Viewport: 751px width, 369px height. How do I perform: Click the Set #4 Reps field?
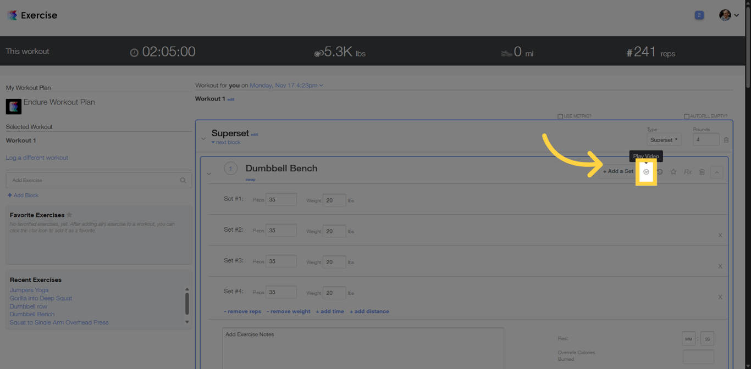(x=281, y=292)
